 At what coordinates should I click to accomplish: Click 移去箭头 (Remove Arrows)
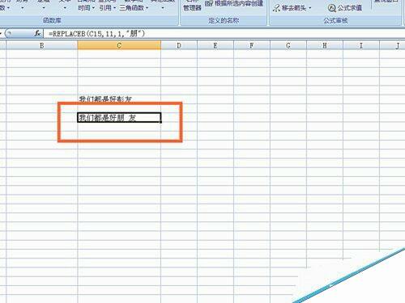289,8
